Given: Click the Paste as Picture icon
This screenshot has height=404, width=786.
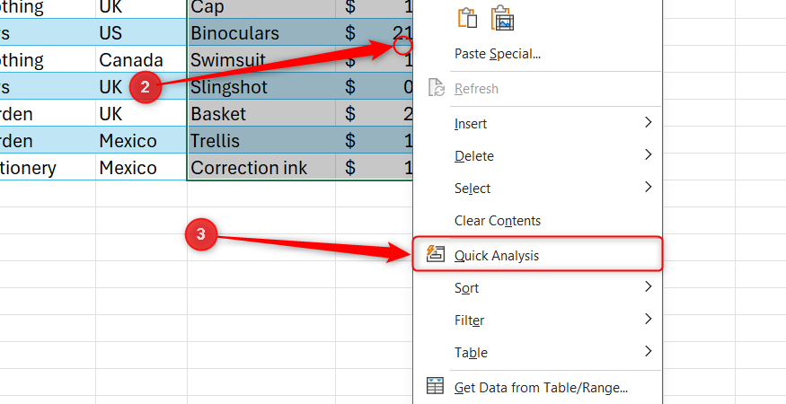Looking at the screenshot, I should click(503, 18).
